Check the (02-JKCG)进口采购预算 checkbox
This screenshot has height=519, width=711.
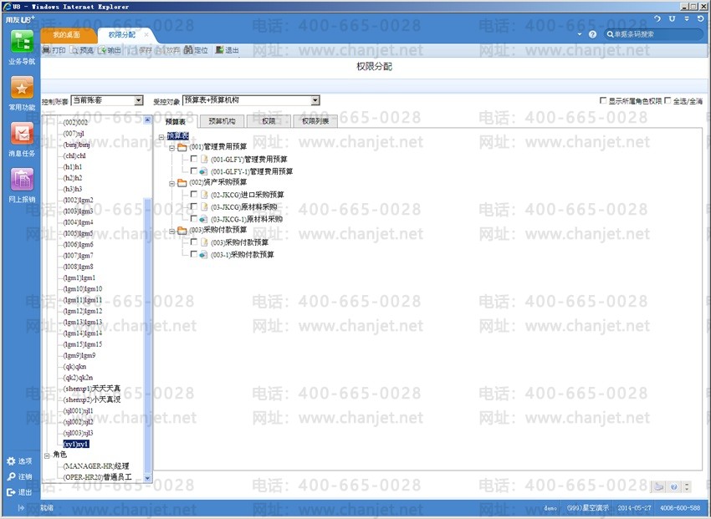pos(194,194)
